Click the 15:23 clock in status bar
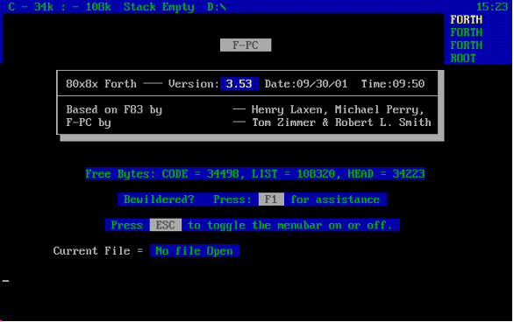Screen dimensions: 514x322 click(x=492, y=6)
